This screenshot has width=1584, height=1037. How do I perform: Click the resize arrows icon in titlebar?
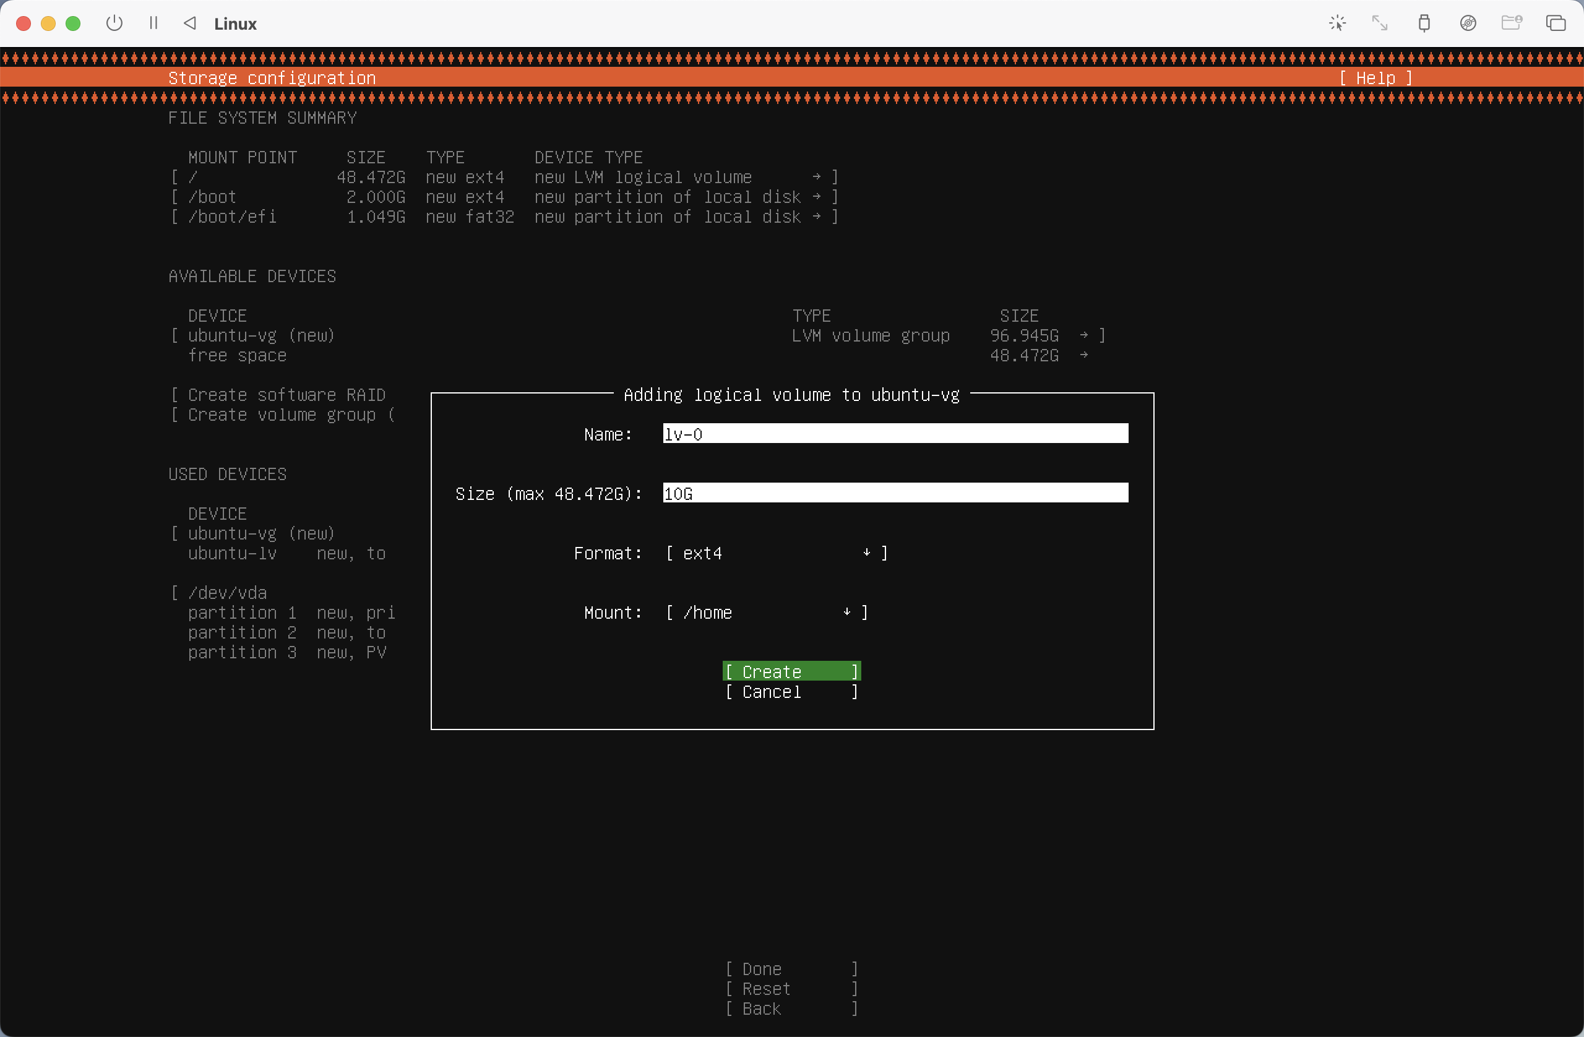click(1380, 24)
